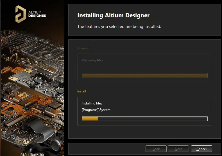
Task: Click the dimmed 'Prepare' section label
Action: tap(83, 48)
